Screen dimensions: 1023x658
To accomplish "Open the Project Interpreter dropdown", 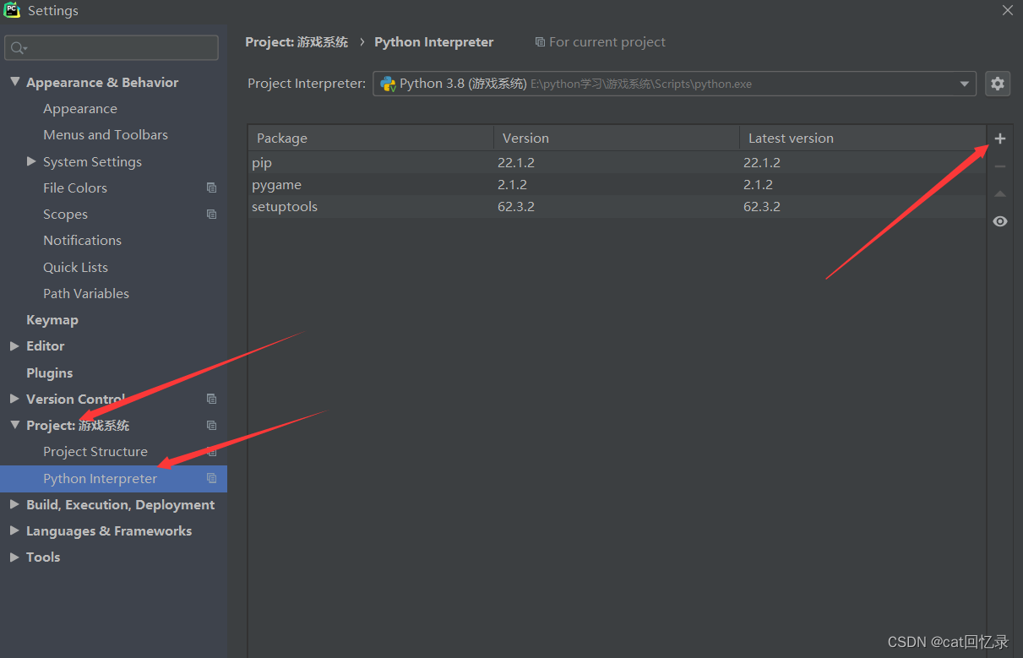I will (x=964, y=84).
